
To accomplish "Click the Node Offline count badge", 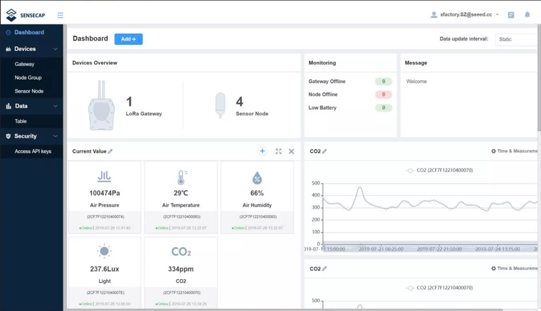I will [384, 95].
